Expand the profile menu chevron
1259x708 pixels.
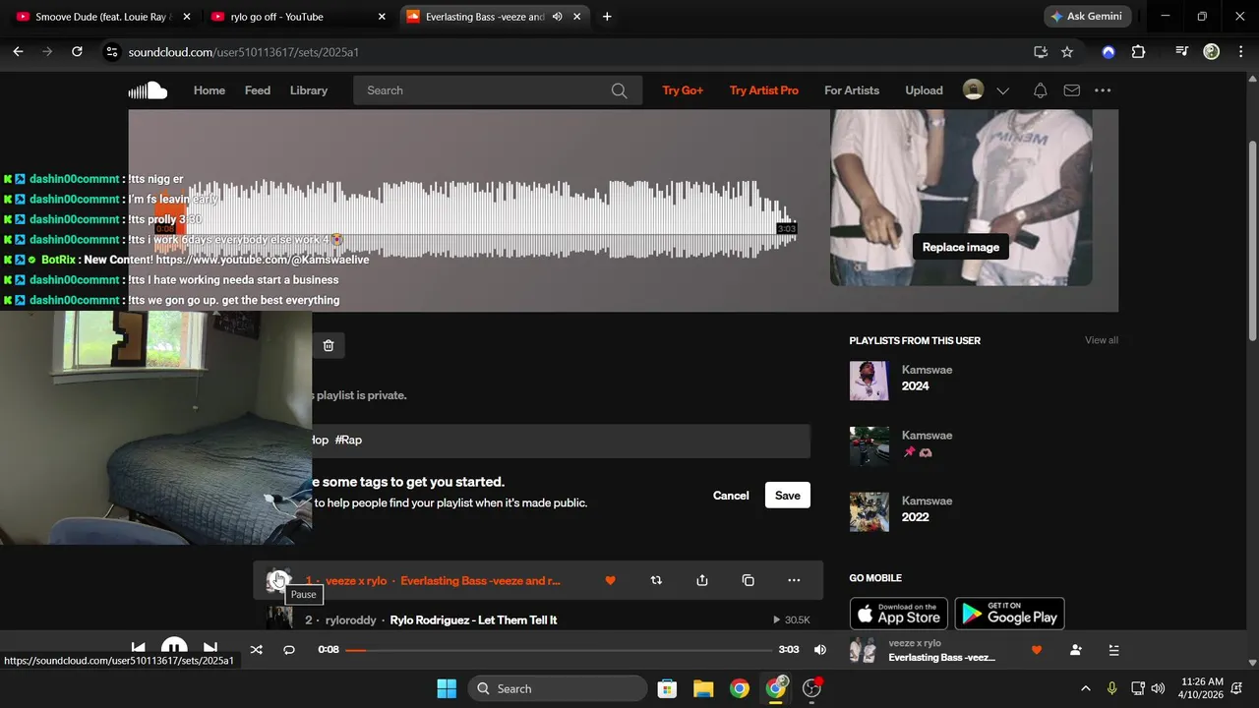pos(1002,91)
